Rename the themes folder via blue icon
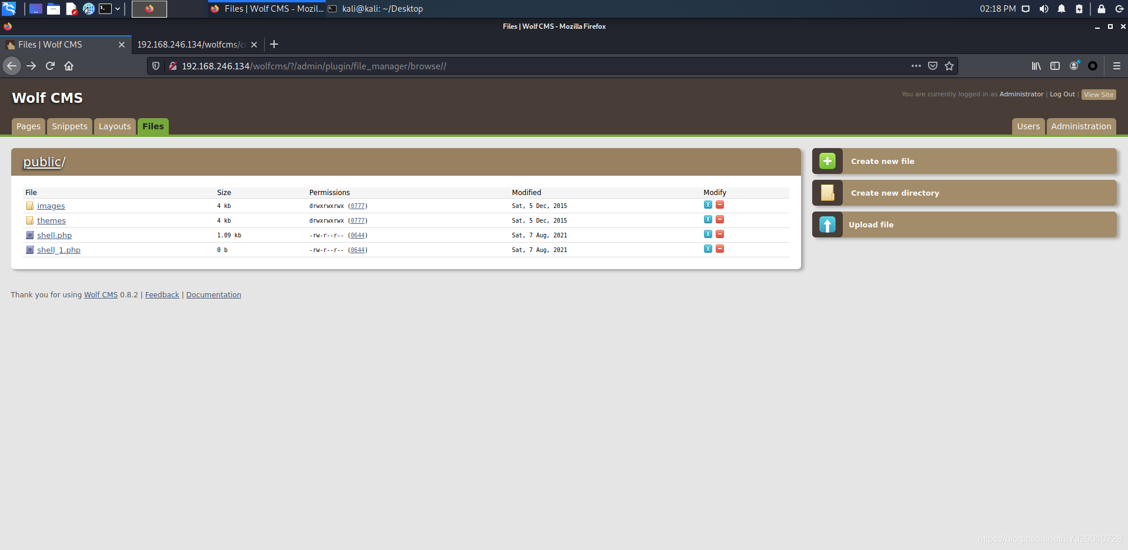1128x550 pixels. (x=708, y=219)
